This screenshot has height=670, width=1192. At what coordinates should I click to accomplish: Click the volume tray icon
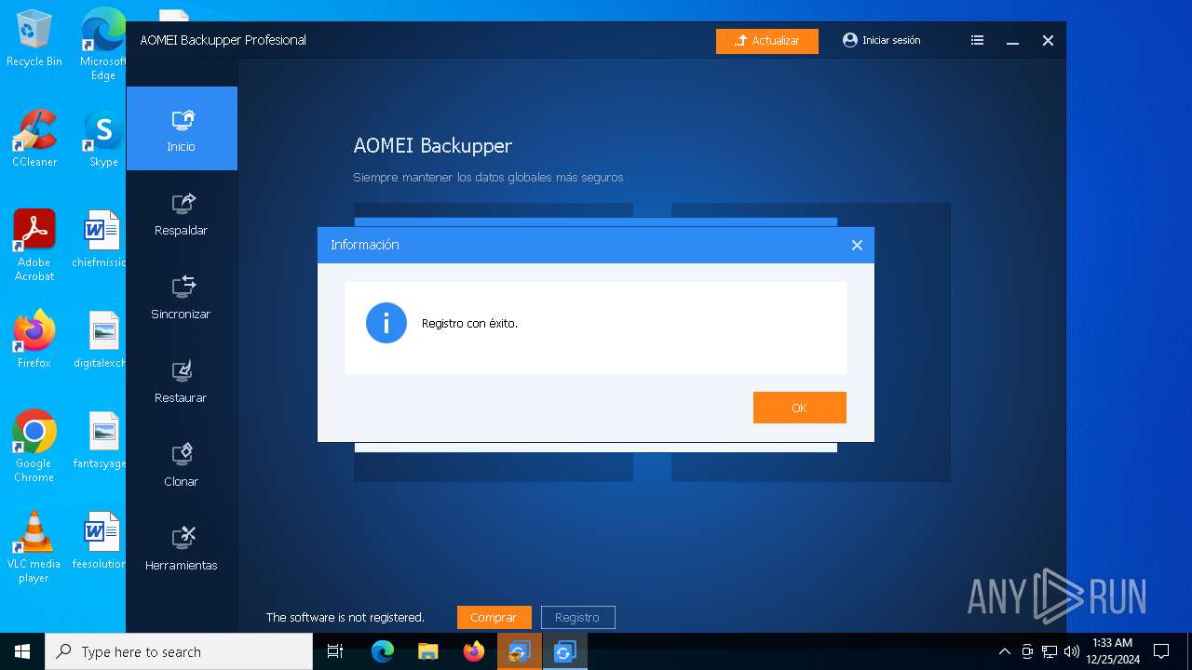[1072, 651]
